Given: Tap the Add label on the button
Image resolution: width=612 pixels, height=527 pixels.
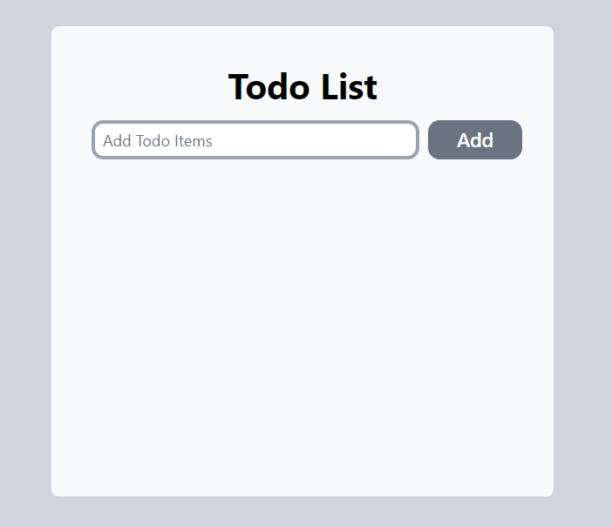Looking at the screenshot, I should pyautogui.click(x=475, y=140).
